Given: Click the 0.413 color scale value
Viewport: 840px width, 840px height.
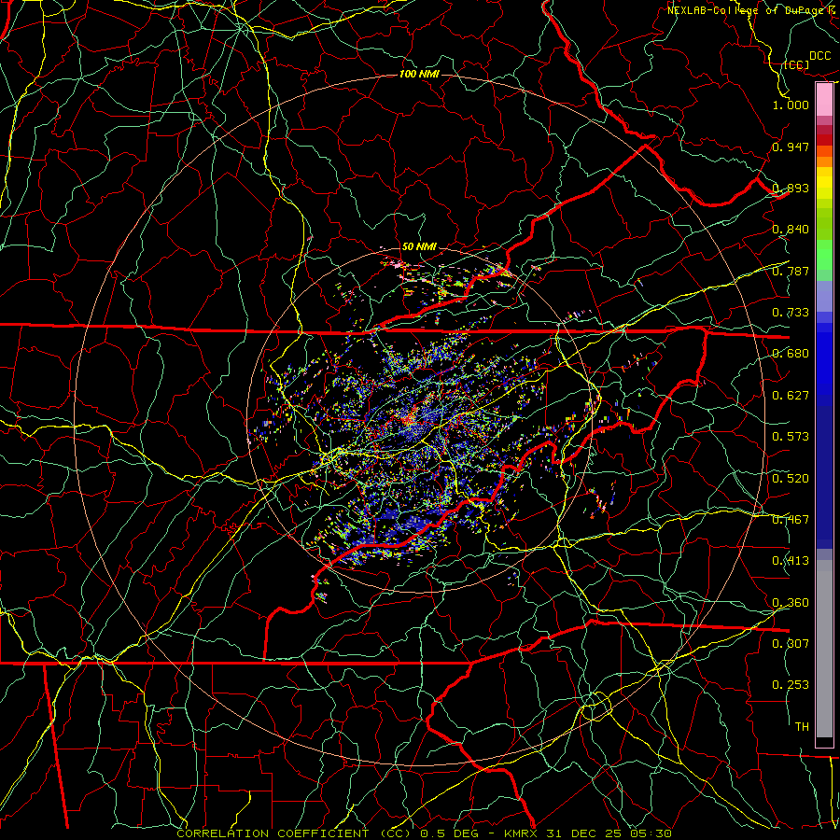Looking at the screenshot, I should click(791, 561).
